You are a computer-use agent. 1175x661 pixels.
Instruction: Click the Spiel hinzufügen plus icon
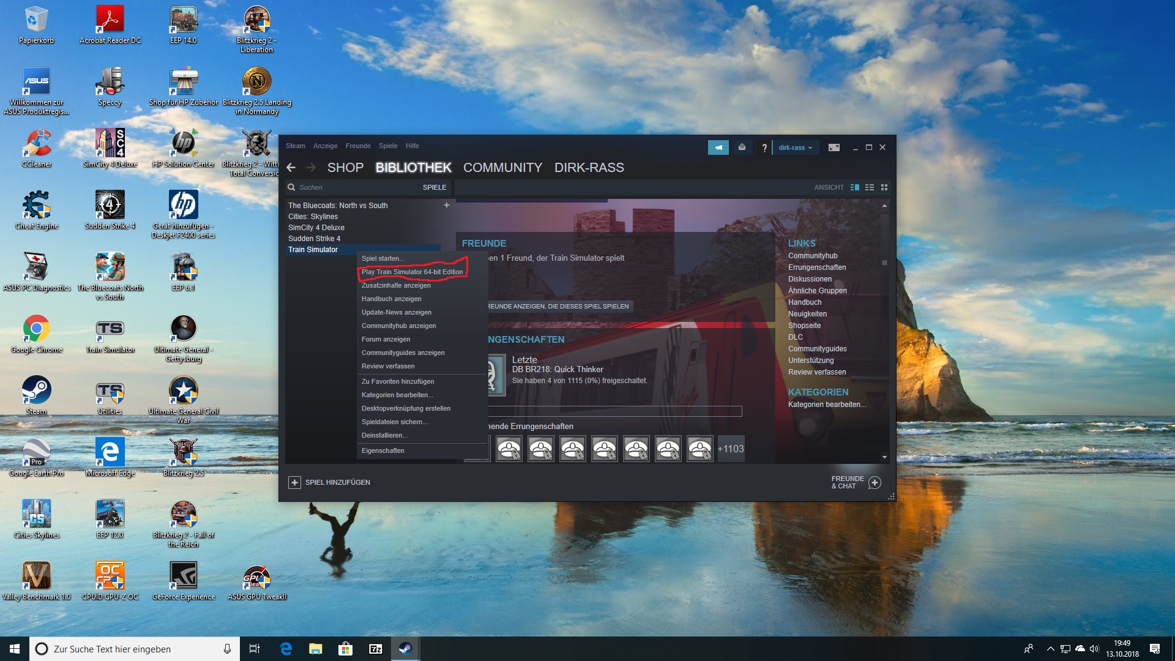294,482
